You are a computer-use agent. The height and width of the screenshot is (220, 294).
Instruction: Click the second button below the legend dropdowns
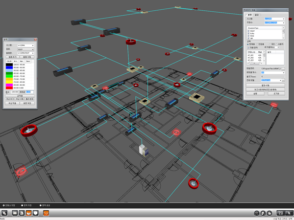(27, 57)
